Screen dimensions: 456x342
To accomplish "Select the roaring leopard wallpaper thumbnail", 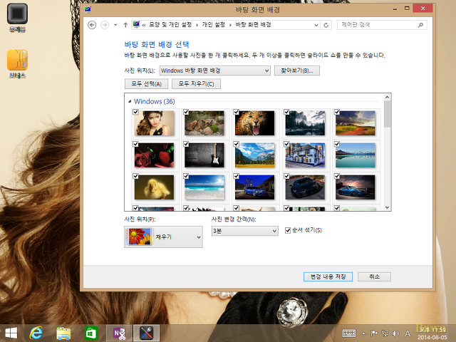I will [x=255, y=123].
